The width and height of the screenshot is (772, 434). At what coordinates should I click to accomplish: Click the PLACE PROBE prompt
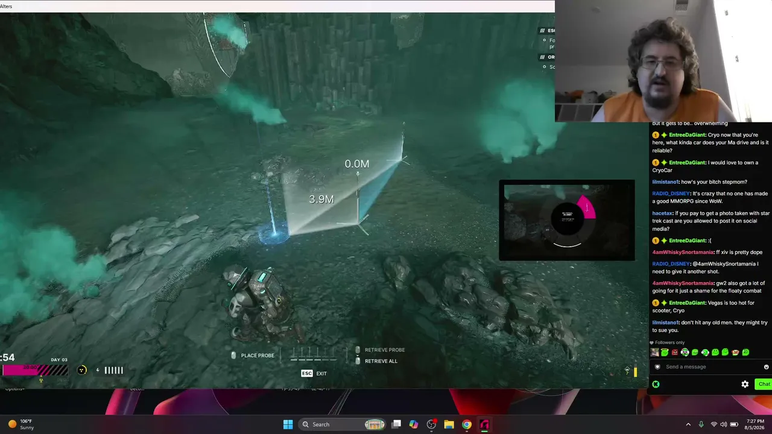click(x=253, y=356)
